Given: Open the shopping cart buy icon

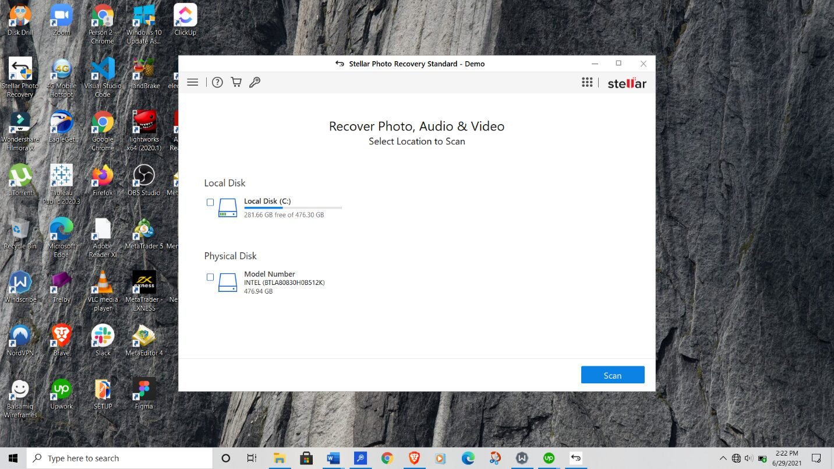Looking at the screenshot, I should point(236,83).
